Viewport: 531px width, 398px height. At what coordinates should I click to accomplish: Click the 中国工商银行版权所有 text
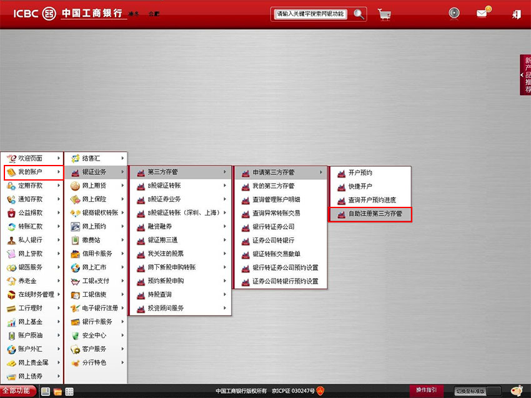click(x=241, y=391)
